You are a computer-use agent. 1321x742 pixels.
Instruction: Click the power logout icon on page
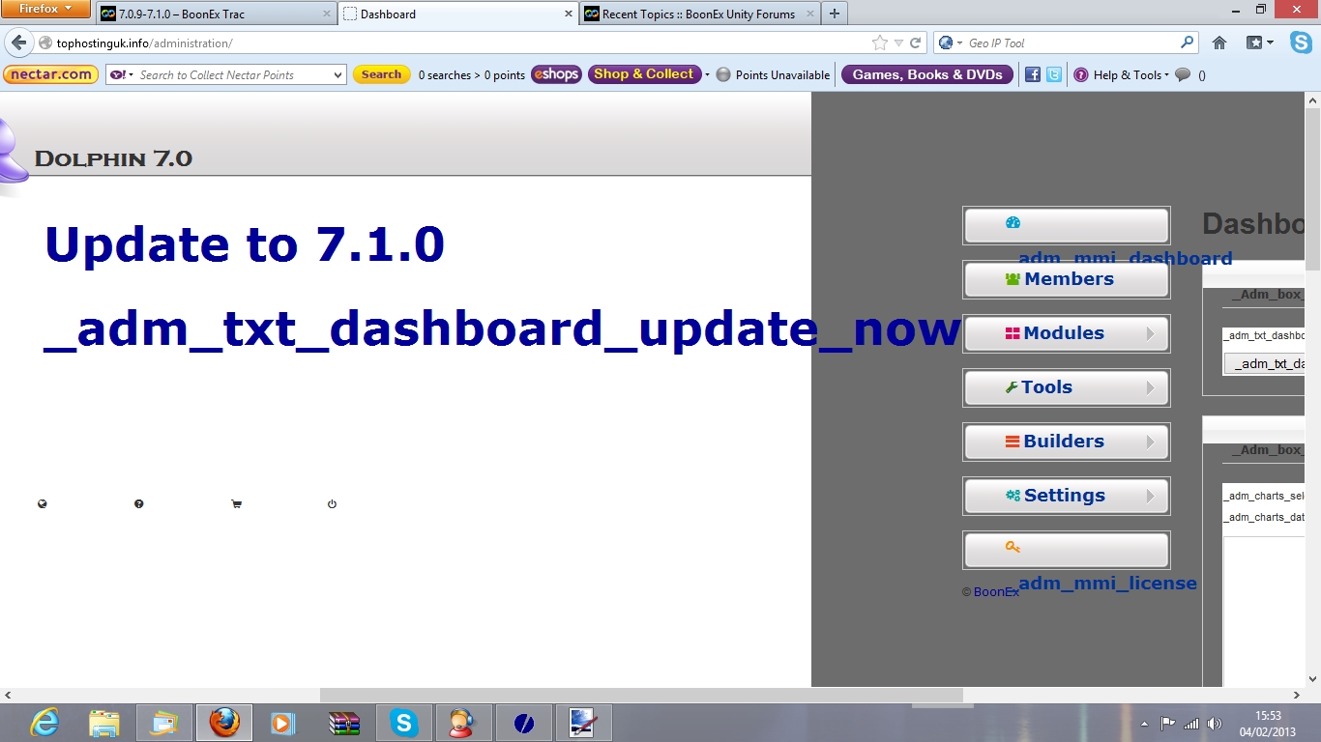(332, 503)
